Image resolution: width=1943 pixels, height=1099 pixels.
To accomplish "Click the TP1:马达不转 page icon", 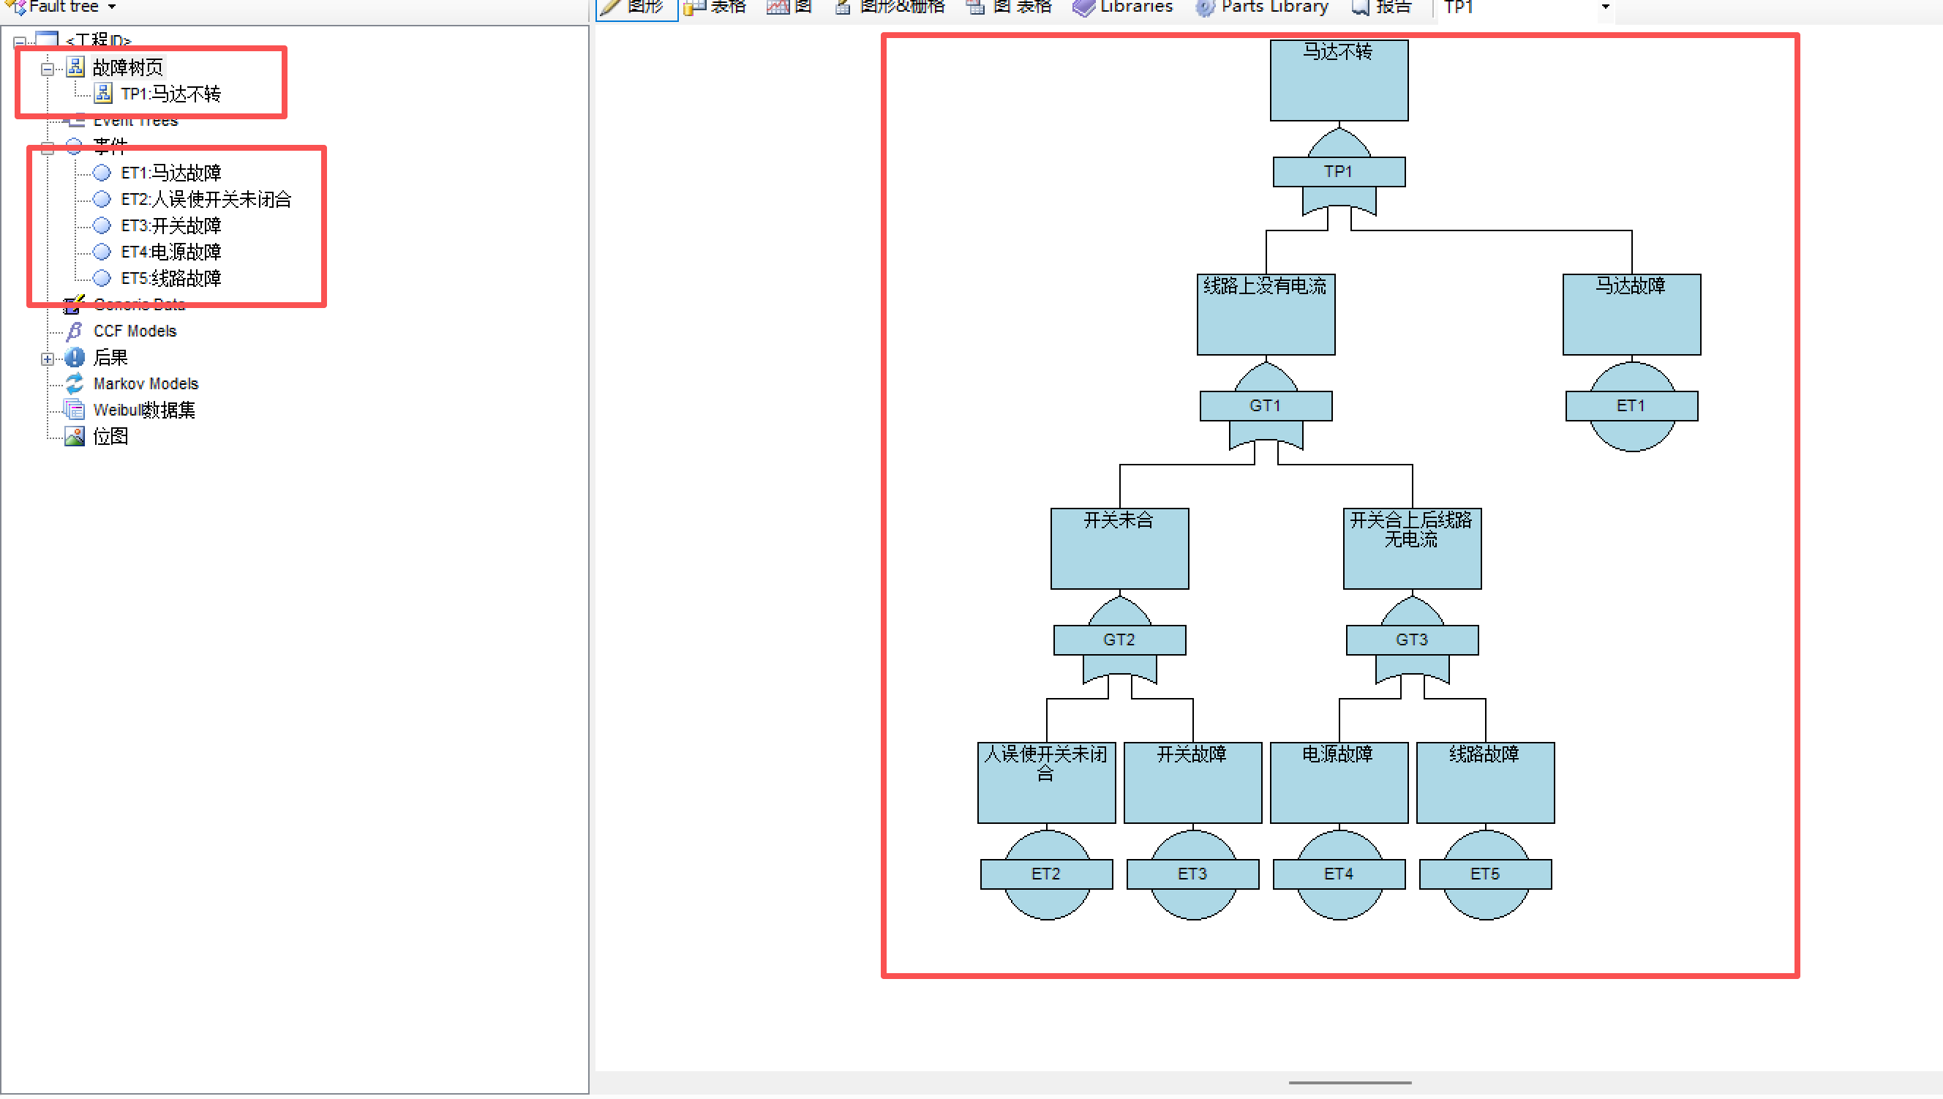I will click(103, 94).
